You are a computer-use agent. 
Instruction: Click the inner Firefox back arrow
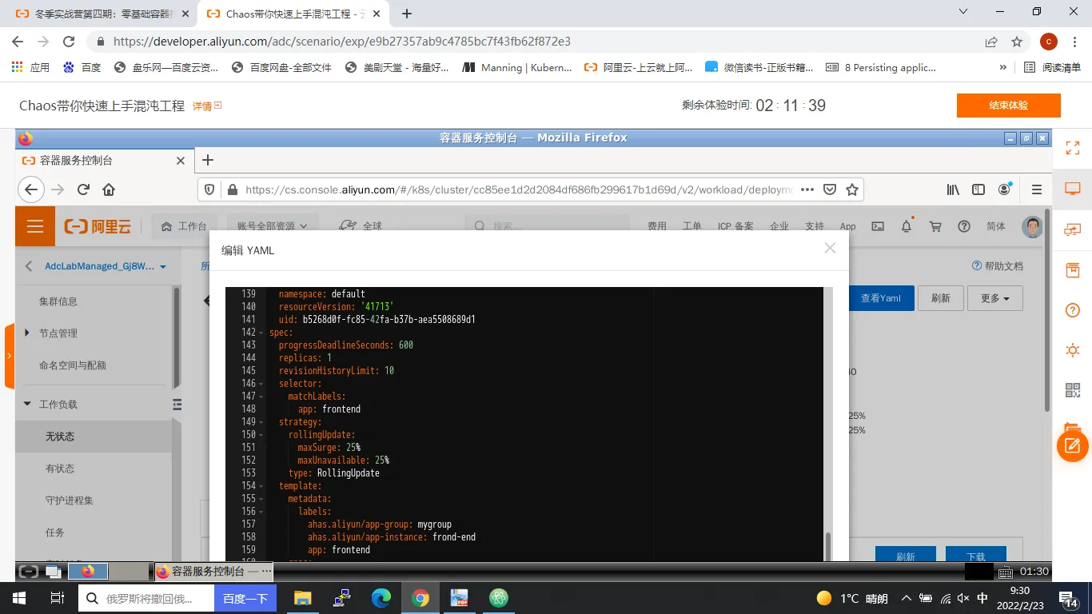pyautogui.click(x=31, y=189)
